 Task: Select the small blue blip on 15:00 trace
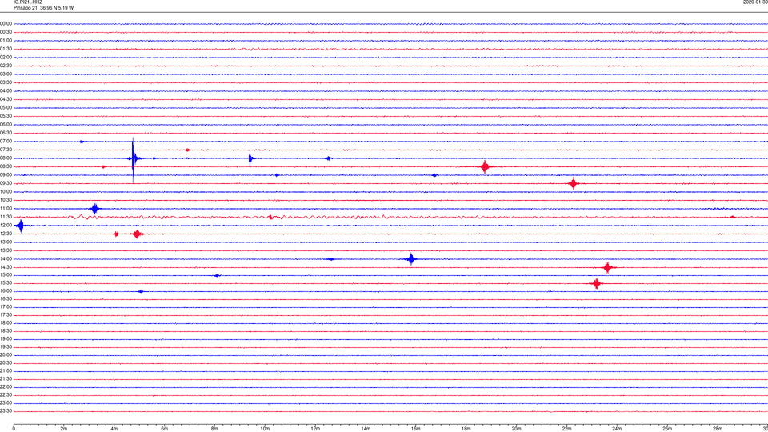(x=218, y=276)
